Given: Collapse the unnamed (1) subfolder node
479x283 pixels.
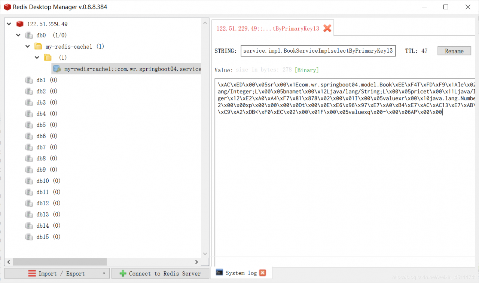Looking at the screenshot, I should point(37,57).
